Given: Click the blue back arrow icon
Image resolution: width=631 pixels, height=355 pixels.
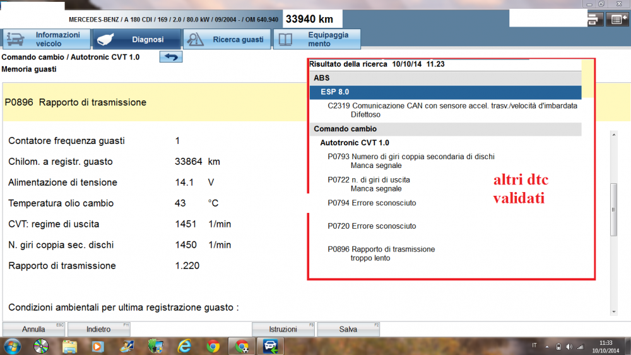Looking at the screenshot, I should click(x=170, y=57).
